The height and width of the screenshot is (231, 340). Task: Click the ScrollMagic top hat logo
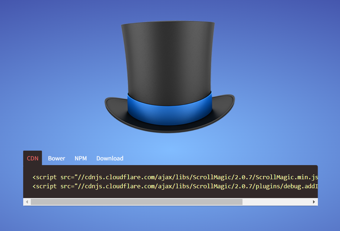(x=170, y=77)
